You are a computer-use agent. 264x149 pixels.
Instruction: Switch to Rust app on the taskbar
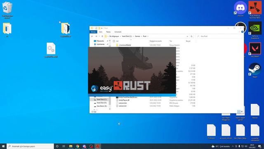point(98,146)
